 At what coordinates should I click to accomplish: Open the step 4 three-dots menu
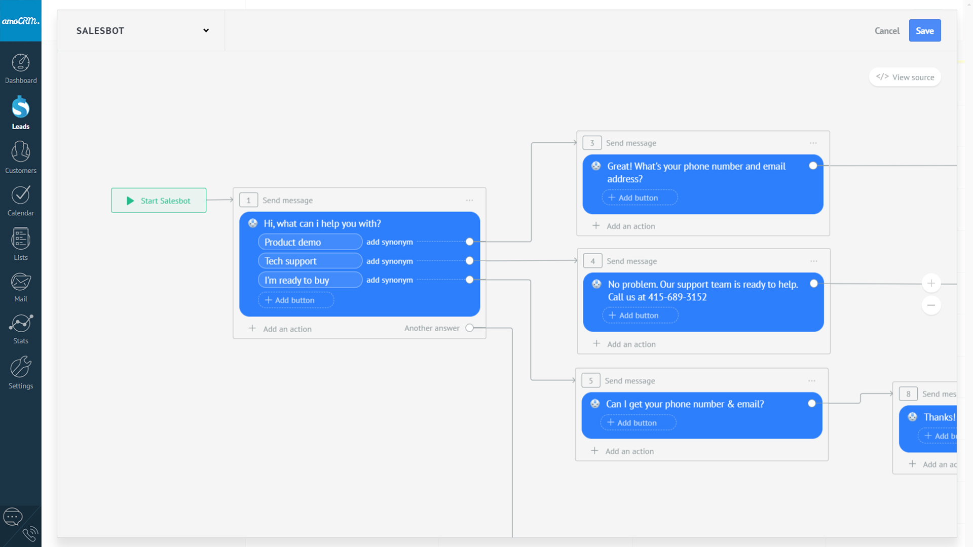click(x=813, y=261)
